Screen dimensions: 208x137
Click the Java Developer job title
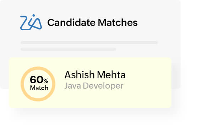[x=94, y=86]
